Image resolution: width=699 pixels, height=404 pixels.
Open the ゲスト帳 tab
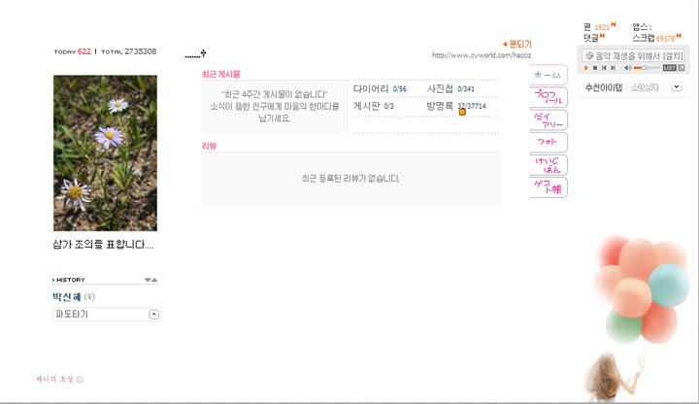548,187
